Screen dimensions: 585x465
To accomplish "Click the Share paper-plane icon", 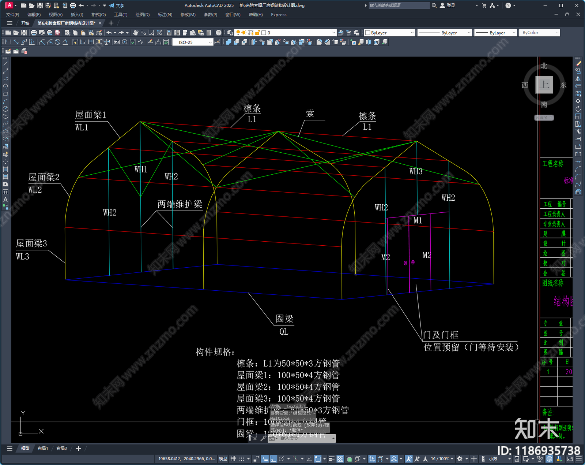I will 112,5.
